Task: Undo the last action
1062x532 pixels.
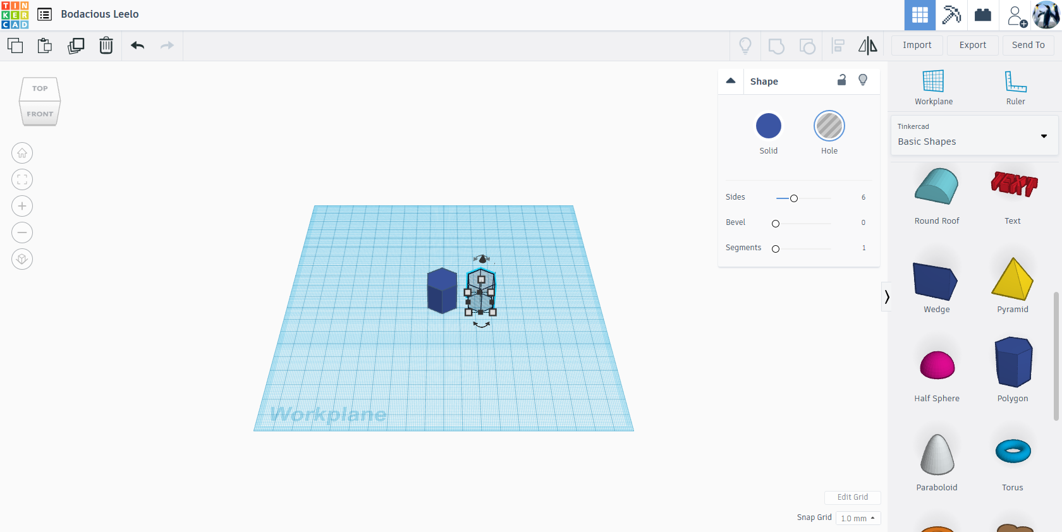Action: [138, 45]
